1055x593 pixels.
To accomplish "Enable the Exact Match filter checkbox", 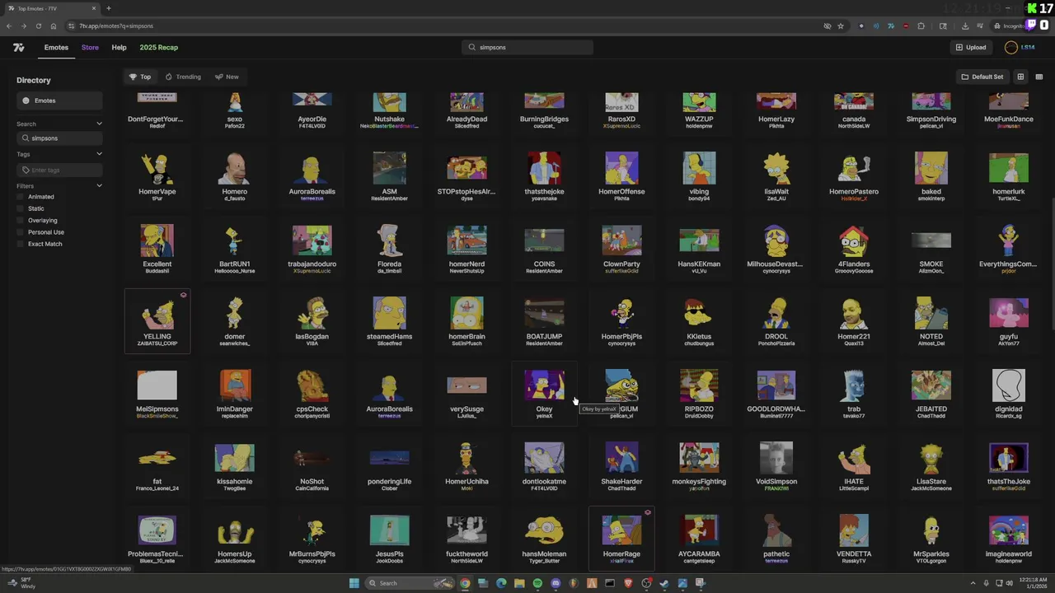I will pos(21,244).
